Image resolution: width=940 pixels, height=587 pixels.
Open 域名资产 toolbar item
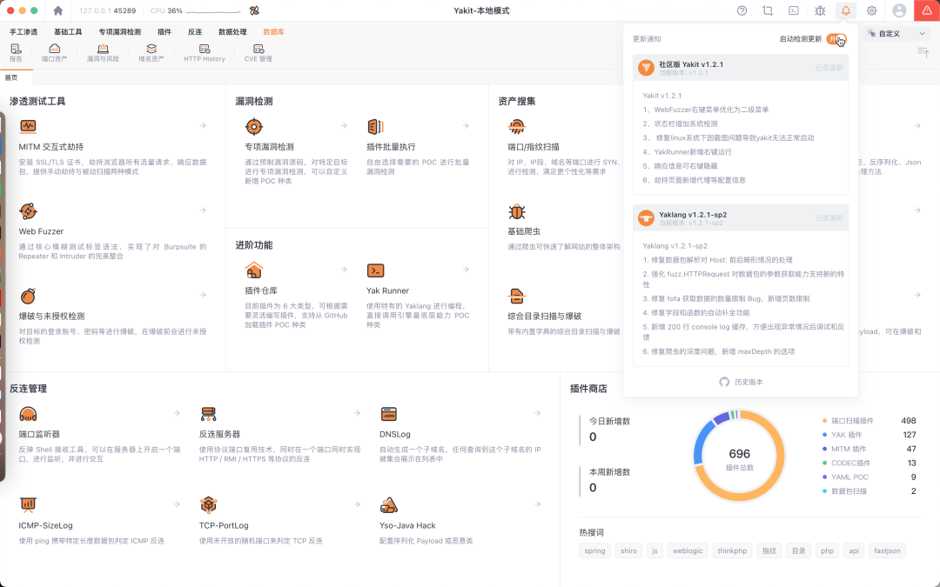[151, 52]
